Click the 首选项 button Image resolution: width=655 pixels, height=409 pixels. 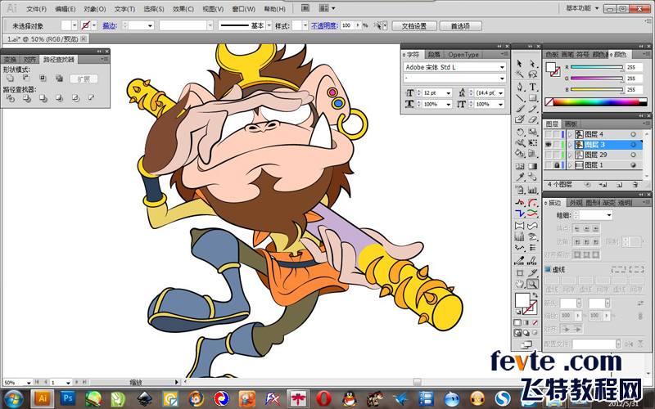click(460, 26)
